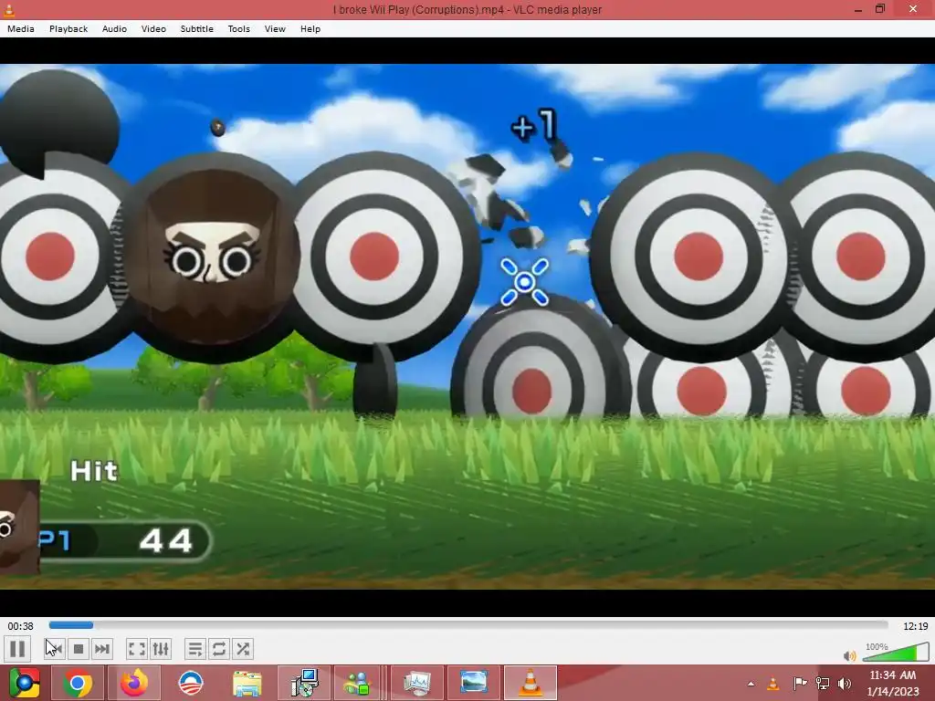Open the network status tray icon

tap(823, 684)
